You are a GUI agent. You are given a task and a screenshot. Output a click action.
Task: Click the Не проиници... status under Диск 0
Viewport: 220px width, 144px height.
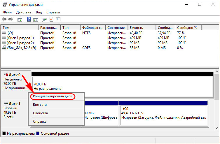15,88
